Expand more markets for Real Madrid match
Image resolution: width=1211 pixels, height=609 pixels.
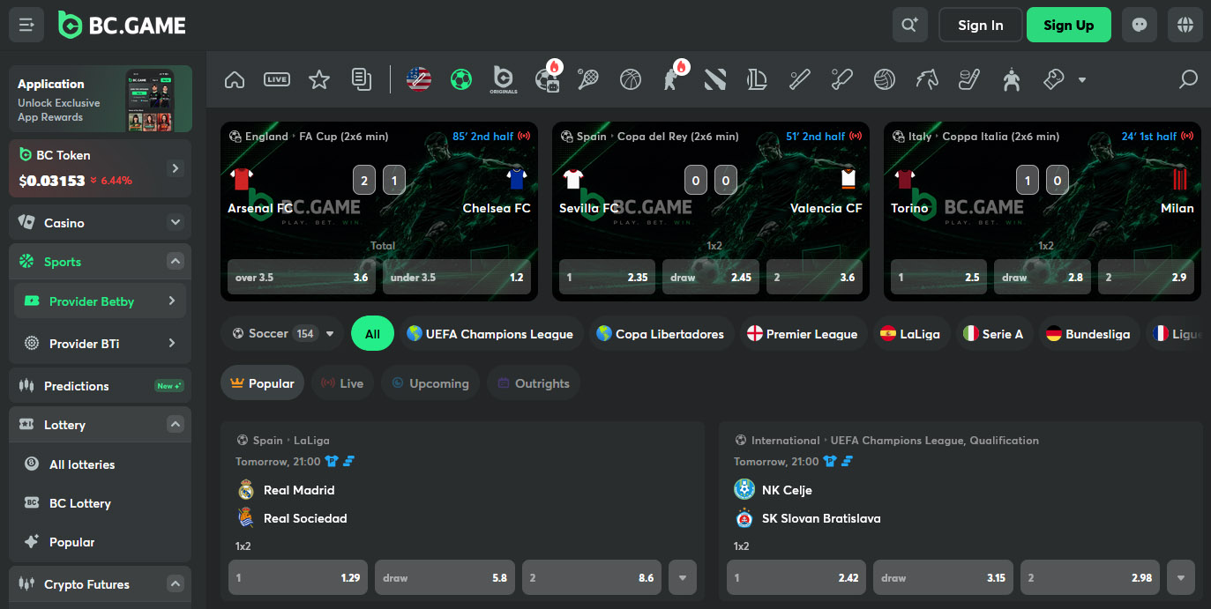683,578
